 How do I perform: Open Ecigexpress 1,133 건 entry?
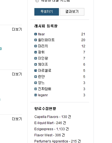pyautogui.click(x=51, y=129)
